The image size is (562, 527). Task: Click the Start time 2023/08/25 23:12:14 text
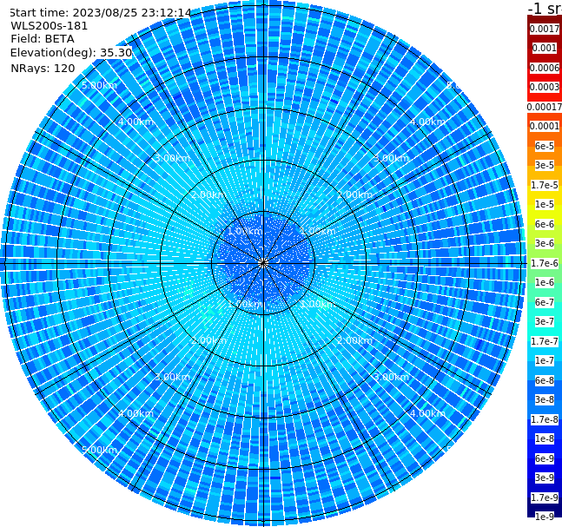pos(101,13)
